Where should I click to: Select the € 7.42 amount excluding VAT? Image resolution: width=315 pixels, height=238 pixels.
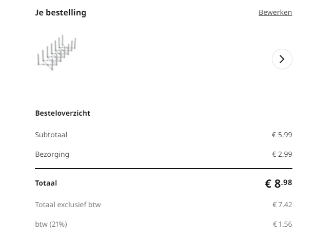click(282, 205)
